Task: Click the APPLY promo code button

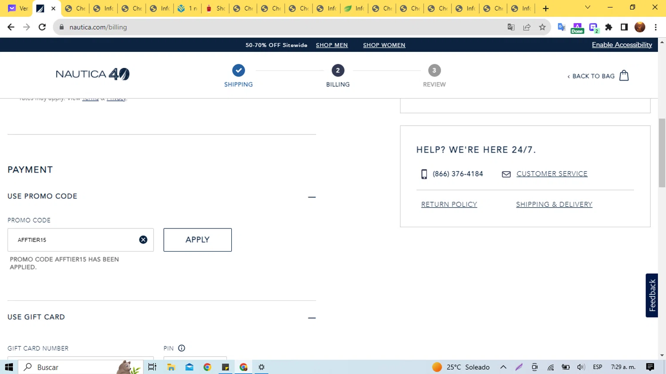Action: 198,240
